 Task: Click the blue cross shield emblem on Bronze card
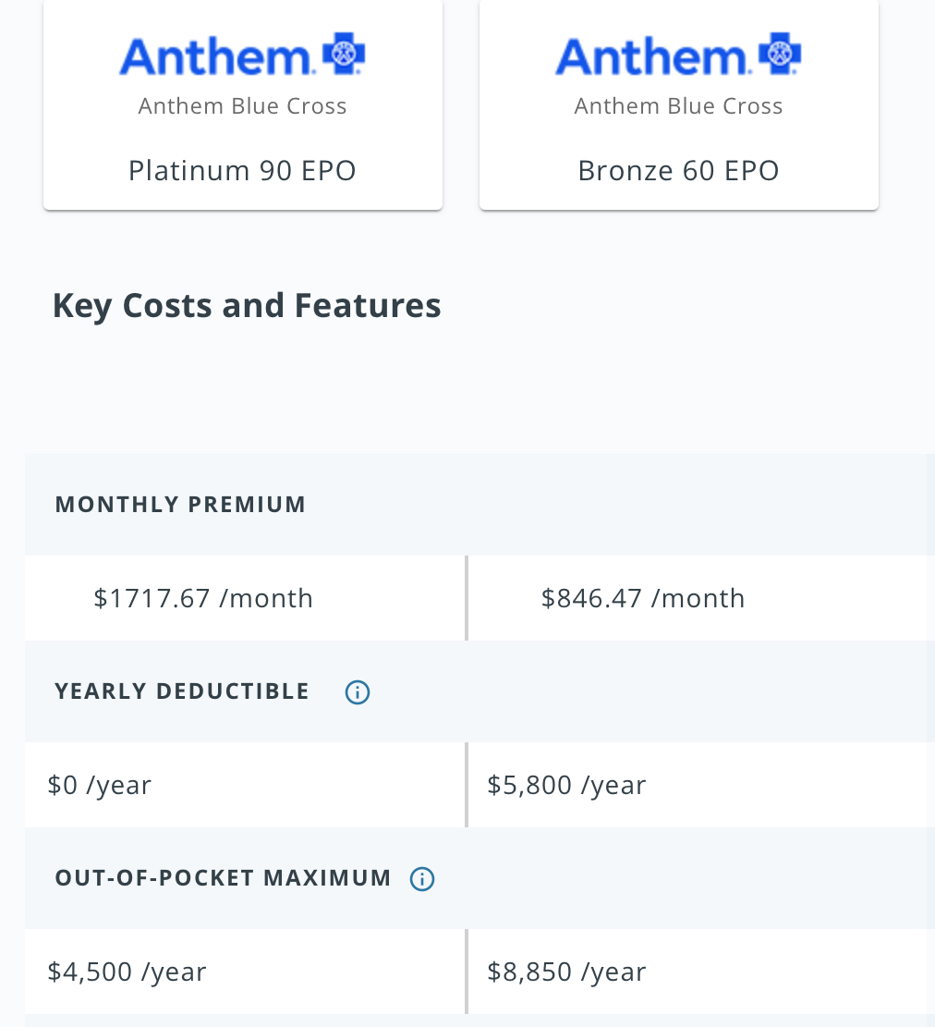pyautogui.click(x=780, y=54)
